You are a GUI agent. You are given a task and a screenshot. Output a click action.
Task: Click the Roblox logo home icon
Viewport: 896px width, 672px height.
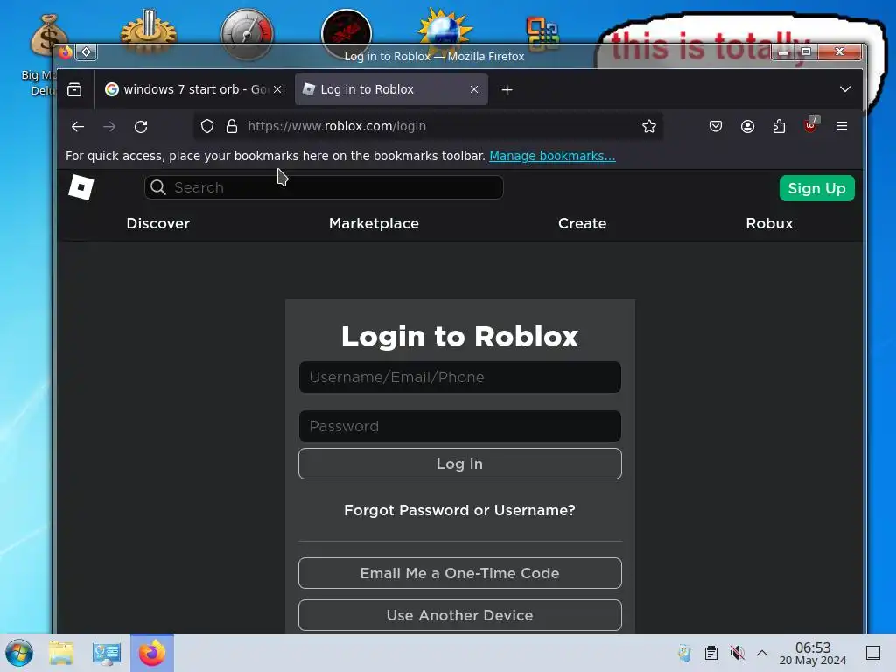[x=81, y=187]
